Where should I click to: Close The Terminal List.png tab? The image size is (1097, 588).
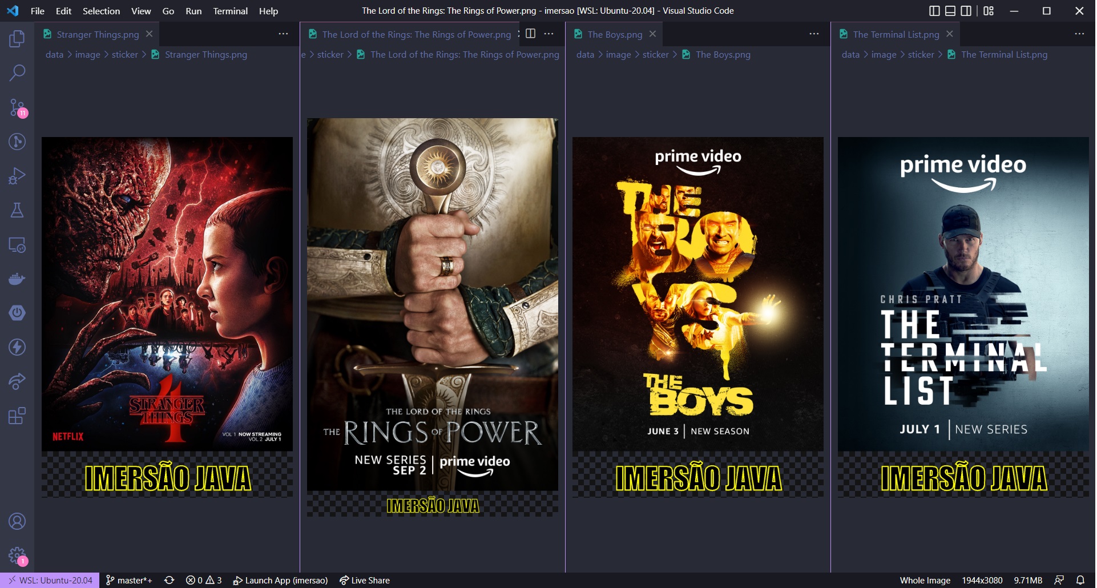[950, 34]
